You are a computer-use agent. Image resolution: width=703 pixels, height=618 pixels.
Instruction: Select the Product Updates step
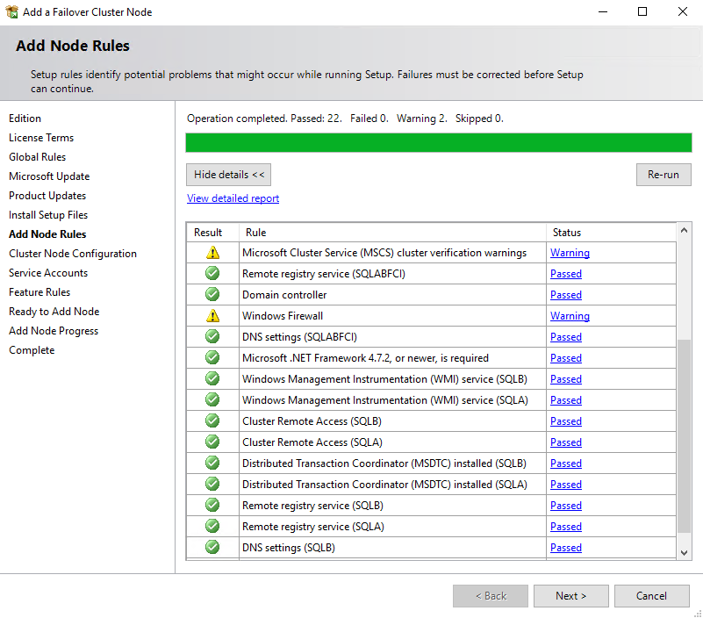point(47,196)
